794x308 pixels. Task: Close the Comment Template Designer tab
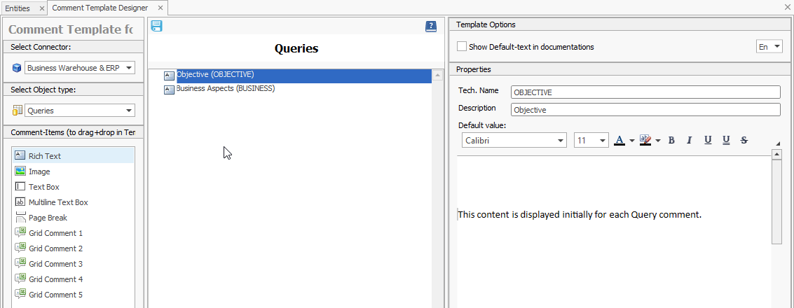pos(160,8)
